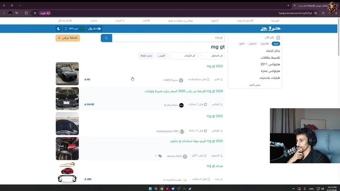Toggle the جديد فقط new-only filter

pyautogui.click(x=146, y=56)
